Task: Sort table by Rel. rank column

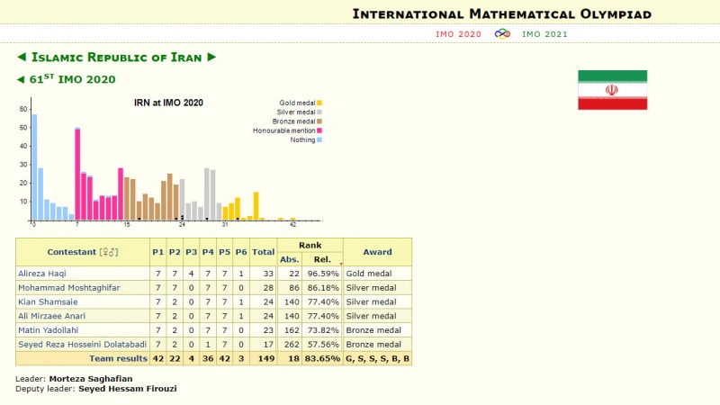Action: [x=322, y=260]
